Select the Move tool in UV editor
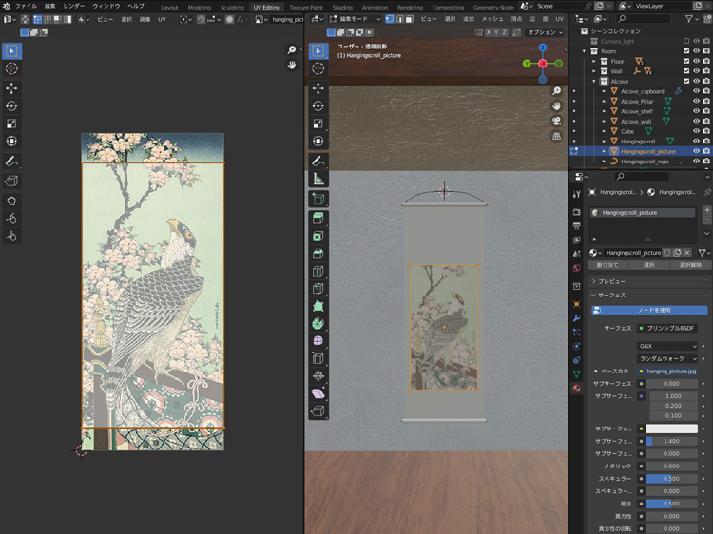The width and height of the screenshot is (713, 534). (11, 87)
